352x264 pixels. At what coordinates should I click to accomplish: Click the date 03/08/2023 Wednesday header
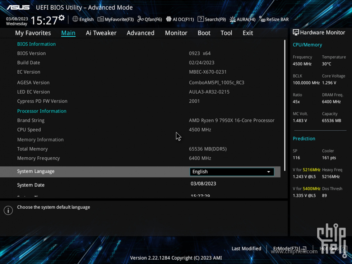click(17, 21)
